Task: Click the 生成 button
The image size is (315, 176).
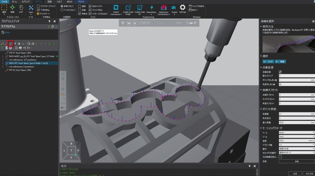Action: click(295, 174)
